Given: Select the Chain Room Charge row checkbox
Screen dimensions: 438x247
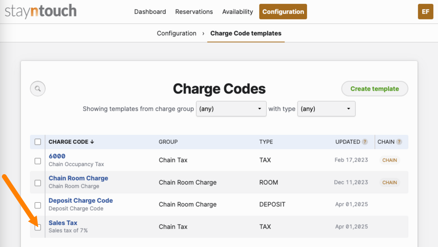Looking at the screenshot, I should click(x=38, y=183).
